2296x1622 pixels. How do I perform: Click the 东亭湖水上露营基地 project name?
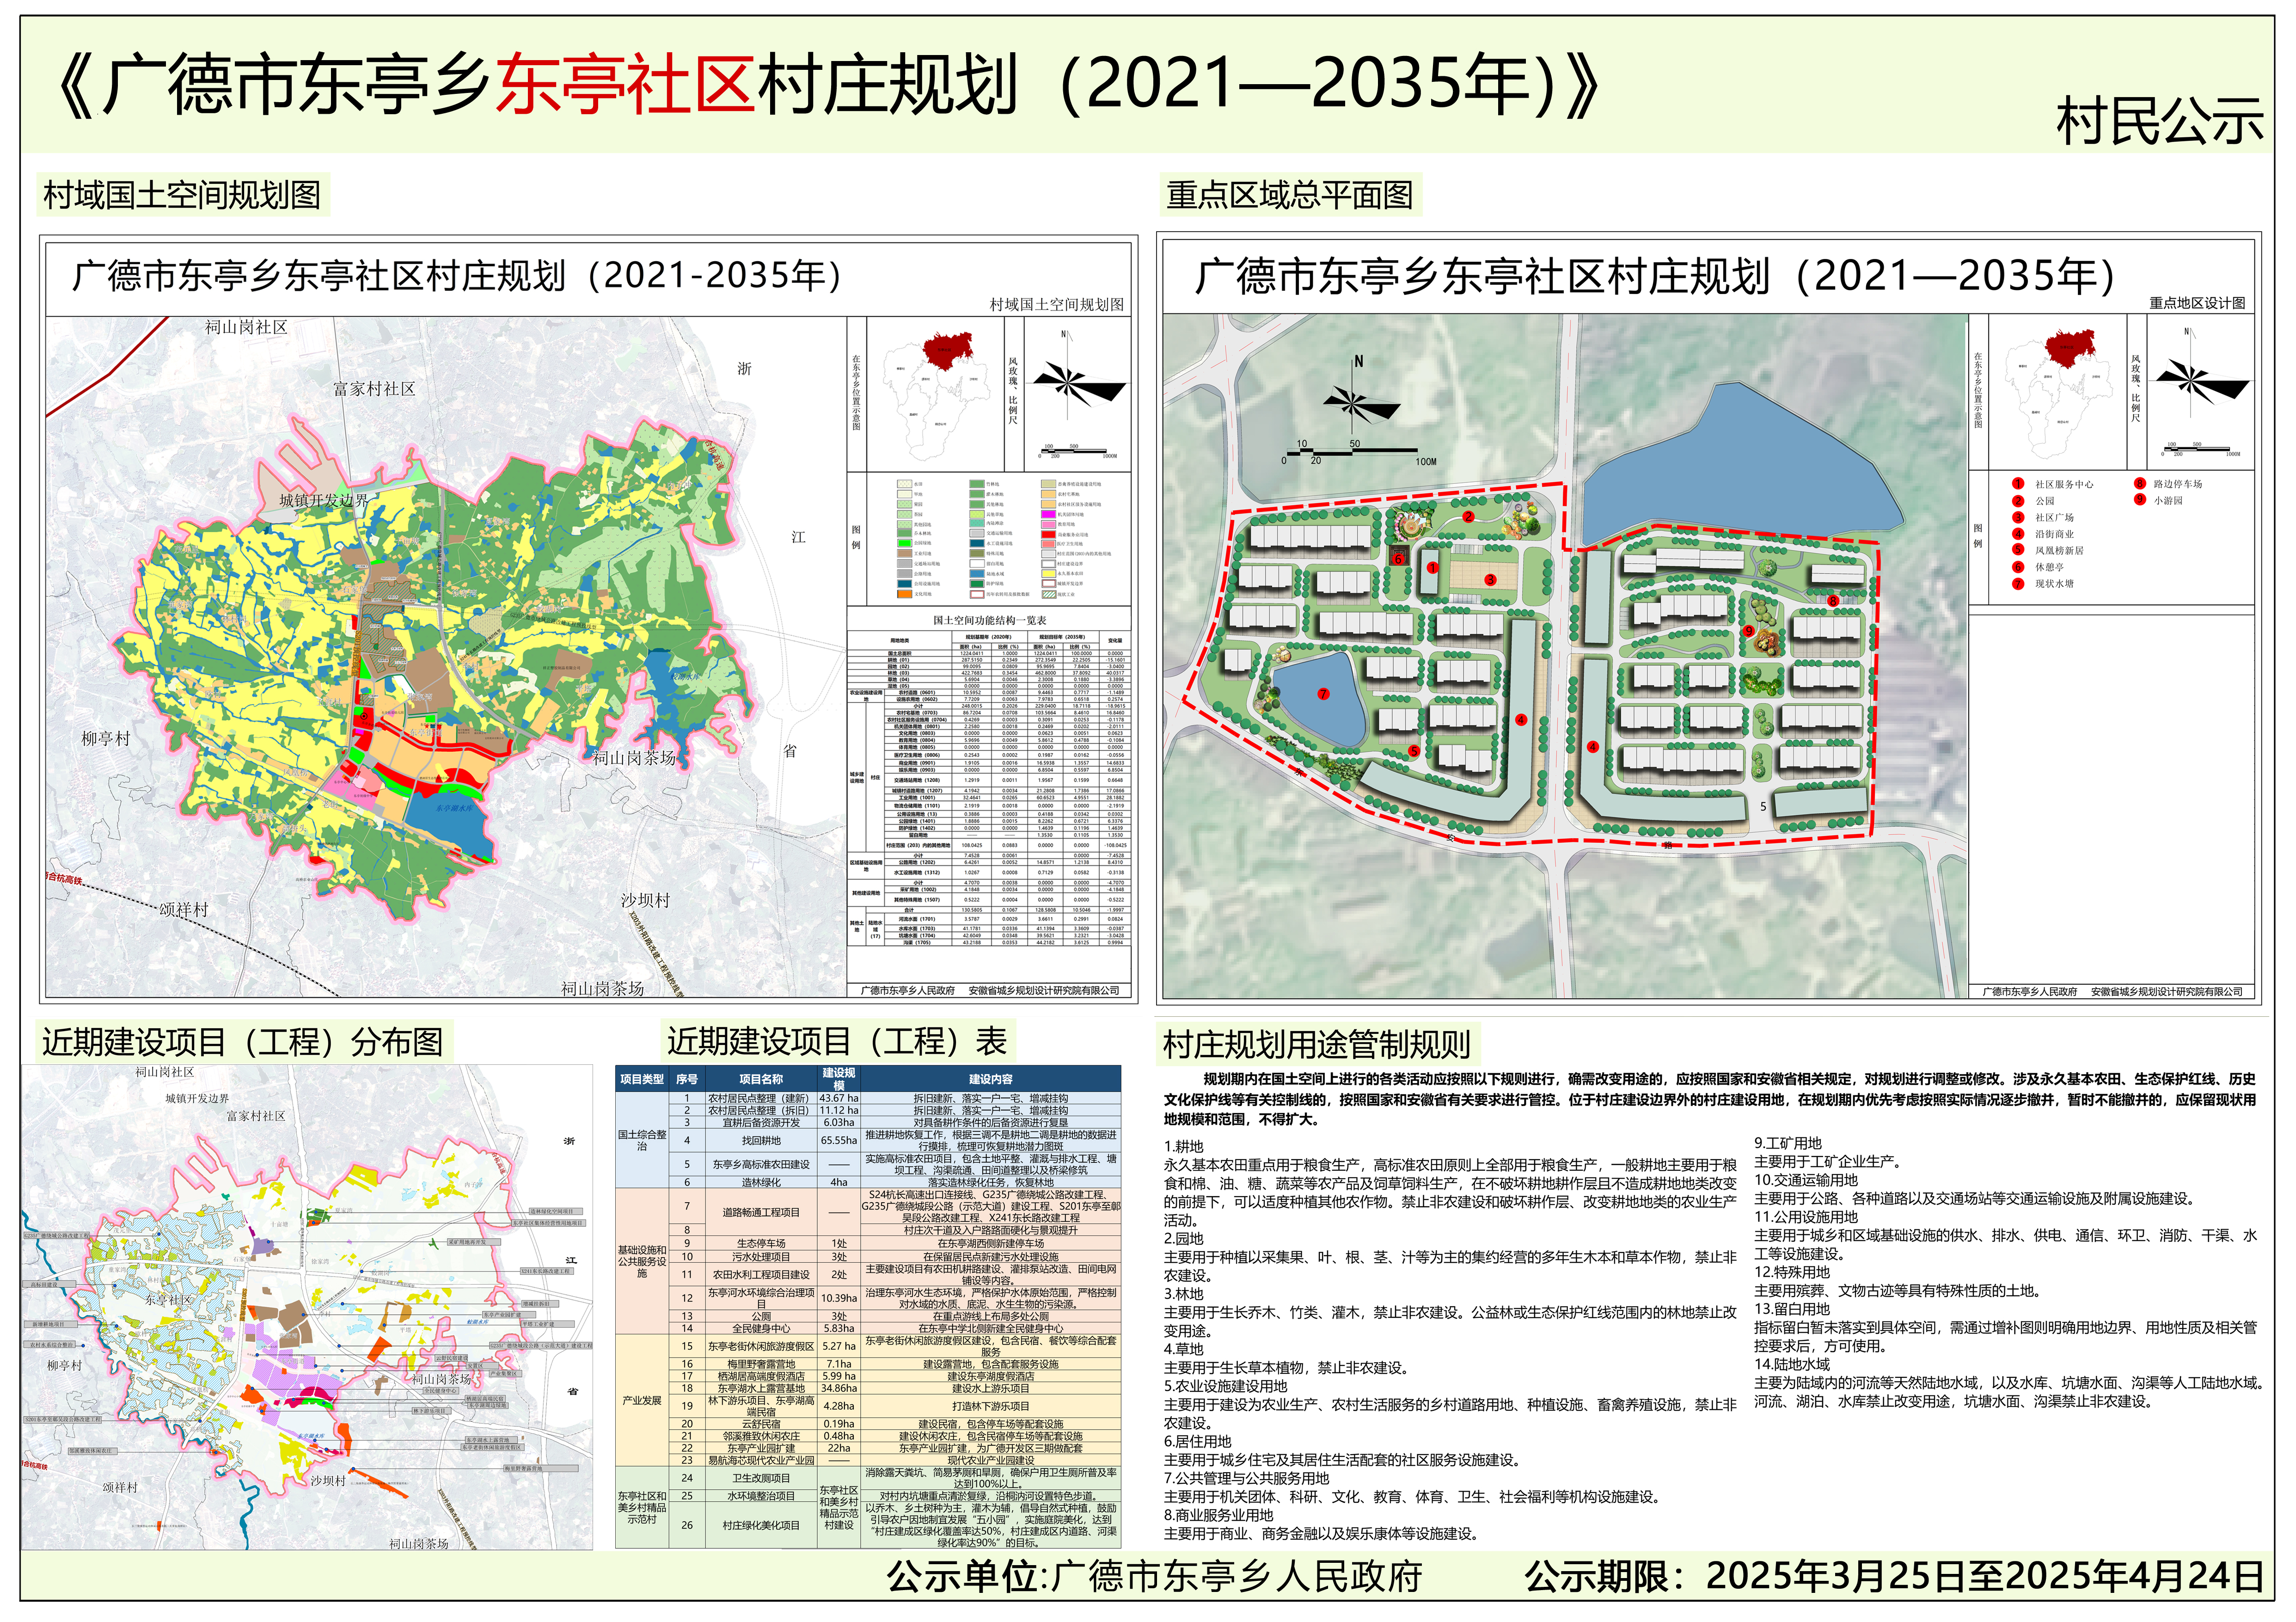coord(761,1388)
